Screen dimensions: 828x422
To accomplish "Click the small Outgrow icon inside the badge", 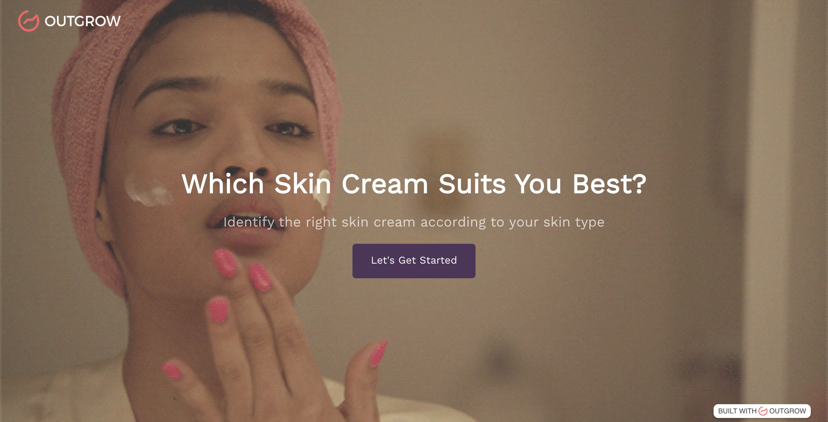I will 763,411.
